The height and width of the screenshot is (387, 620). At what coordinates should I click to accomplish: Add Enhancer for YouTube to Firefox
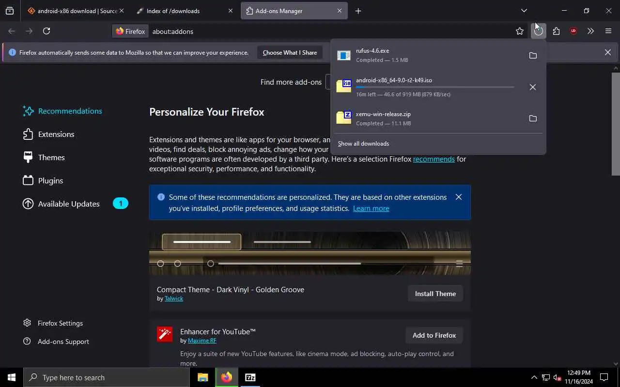434,335
